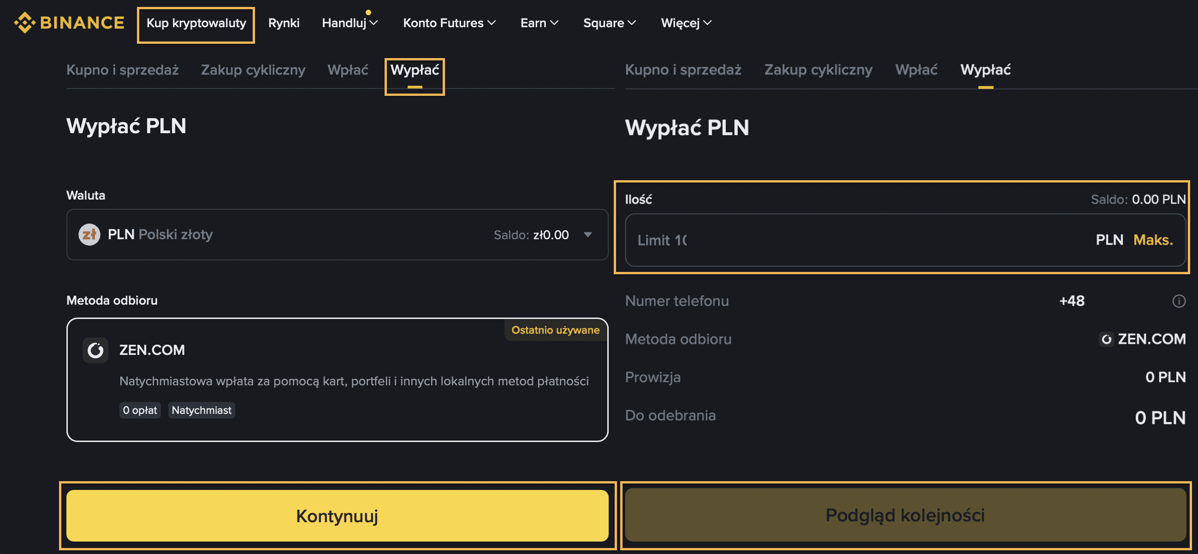Image resolution: width=1198 pixels, height=554 pixels.
Task: Click Maks. to withdraw maximum amount
Action: pos(1152,240)
